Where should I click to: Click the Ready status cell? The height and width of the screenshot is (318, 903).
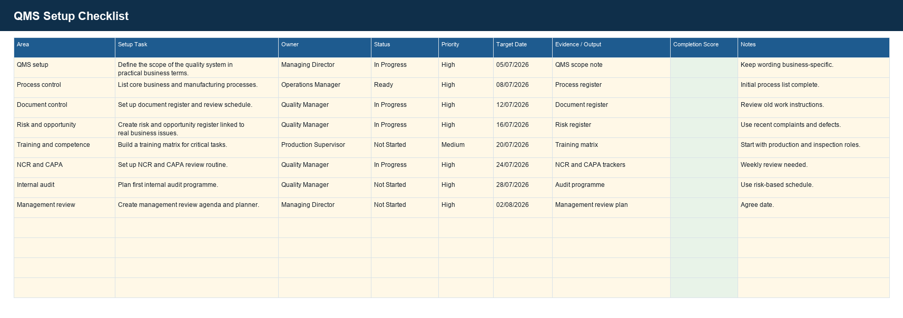[405, 87]
